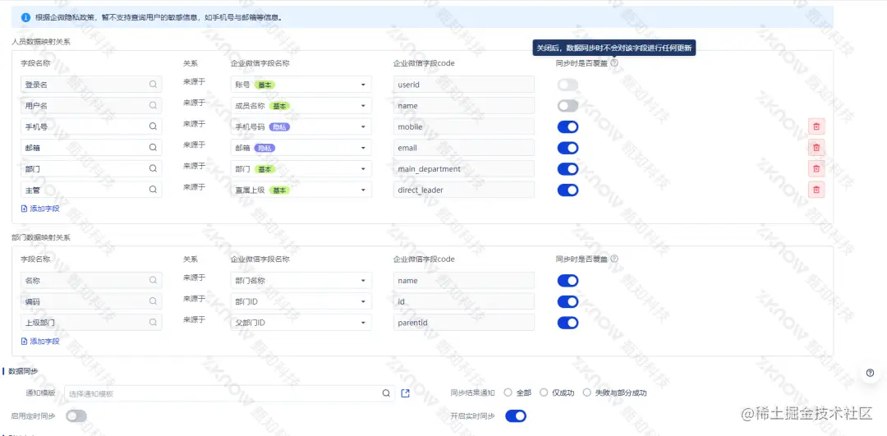Click 添加字段 under 部门数据映射关系
The height and width of the screenshot is (436, 887).
click(x=40, y=341)
